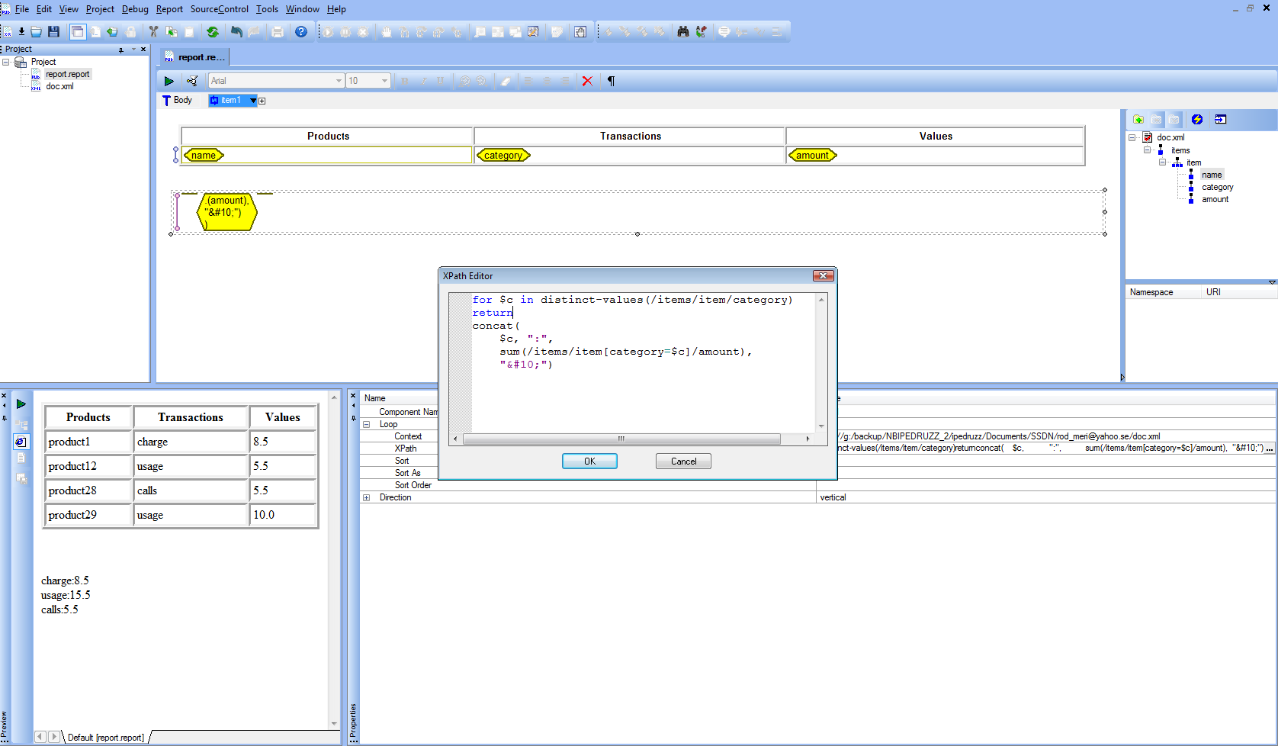Click the window layout icon in main toolbar
Image resolution: width=1278 pixels, height=746 pixels.
78,32
